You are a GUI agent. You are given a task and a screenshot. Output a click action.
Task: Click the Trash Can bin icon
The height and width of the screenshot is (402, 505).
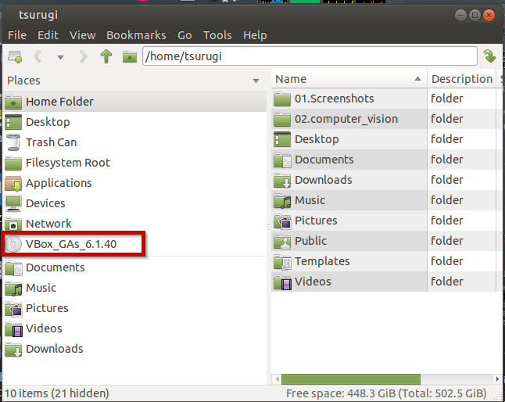pyautogui.click(x=13, y=142)
